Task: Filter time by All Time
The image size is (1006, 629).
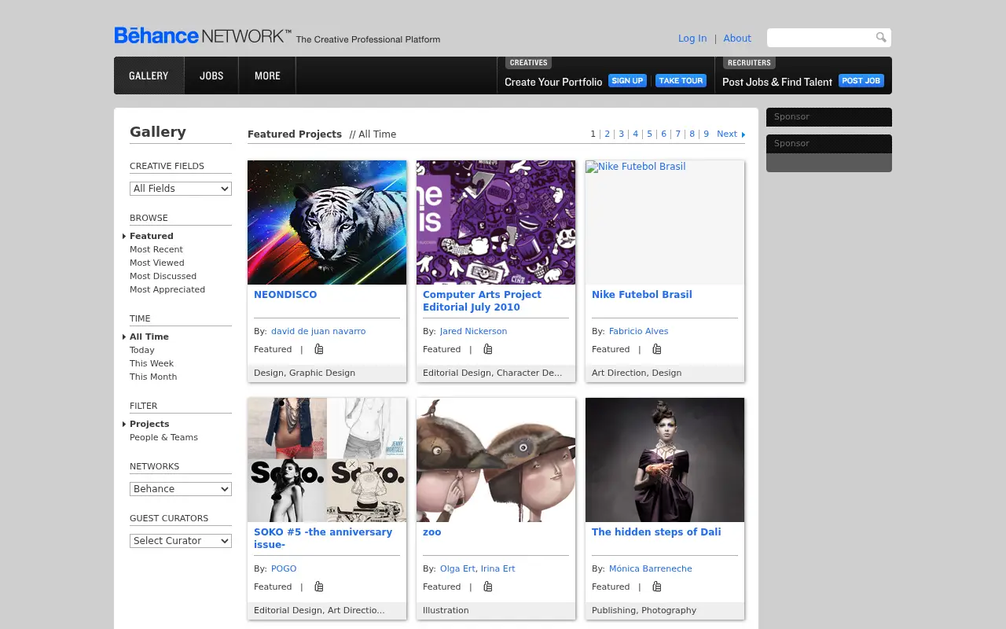Action: pyautogui.click(x=149, y=337)
